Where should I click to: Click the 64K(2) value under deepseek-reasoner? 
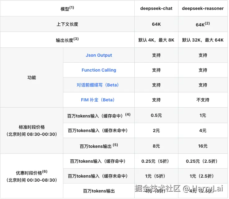[203, 24]
